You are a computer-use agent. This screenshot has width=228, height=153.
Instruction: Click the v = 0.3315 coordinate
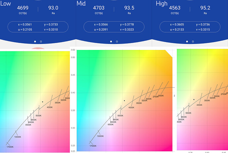pyautogui.click(x=203, y=29)
